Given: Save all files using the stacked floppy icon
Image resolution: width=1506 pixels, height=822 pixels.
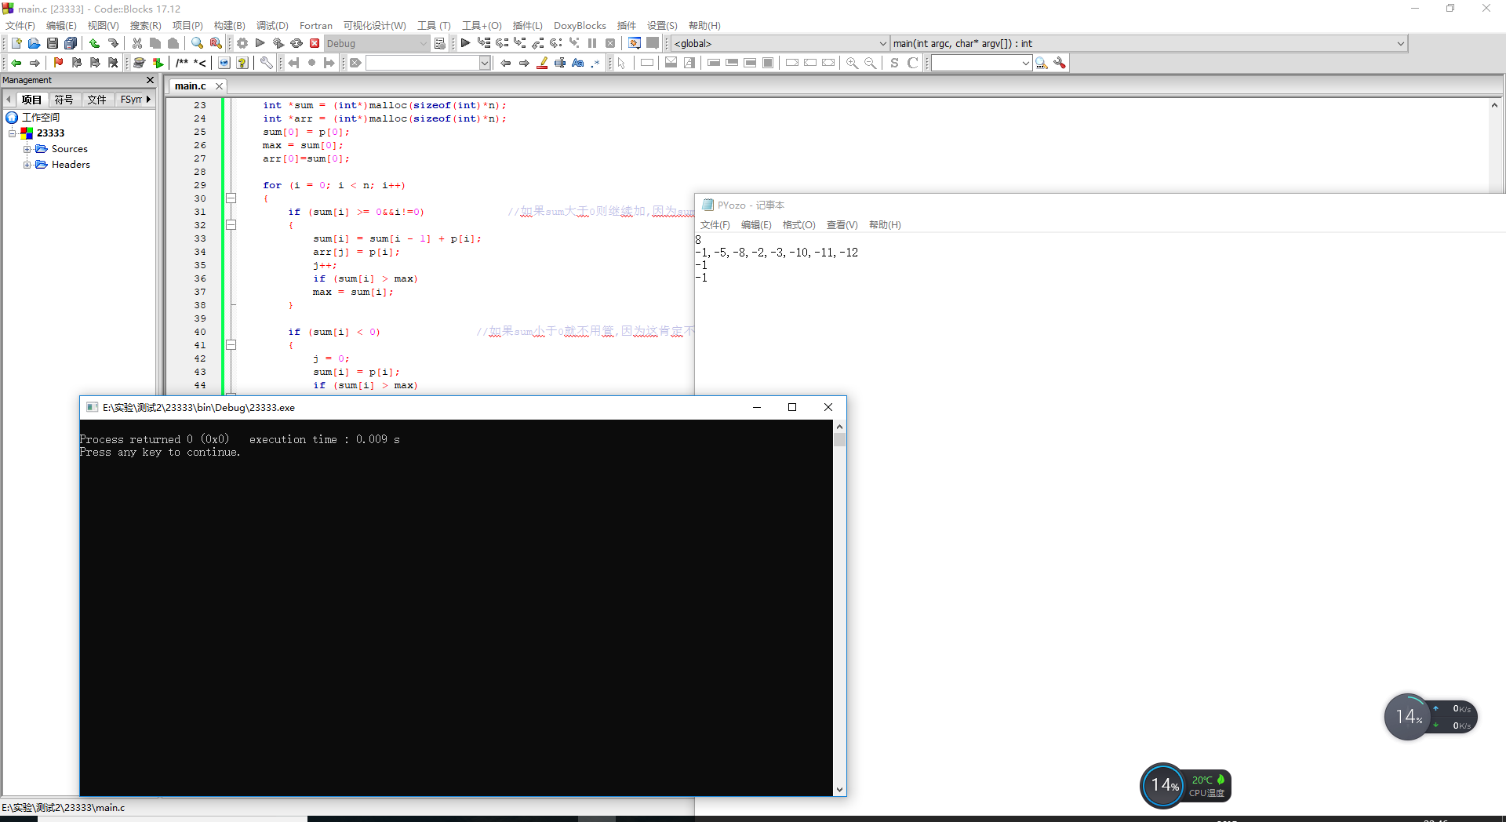Looking at the screenshot, I should click(x=71, y=43).
